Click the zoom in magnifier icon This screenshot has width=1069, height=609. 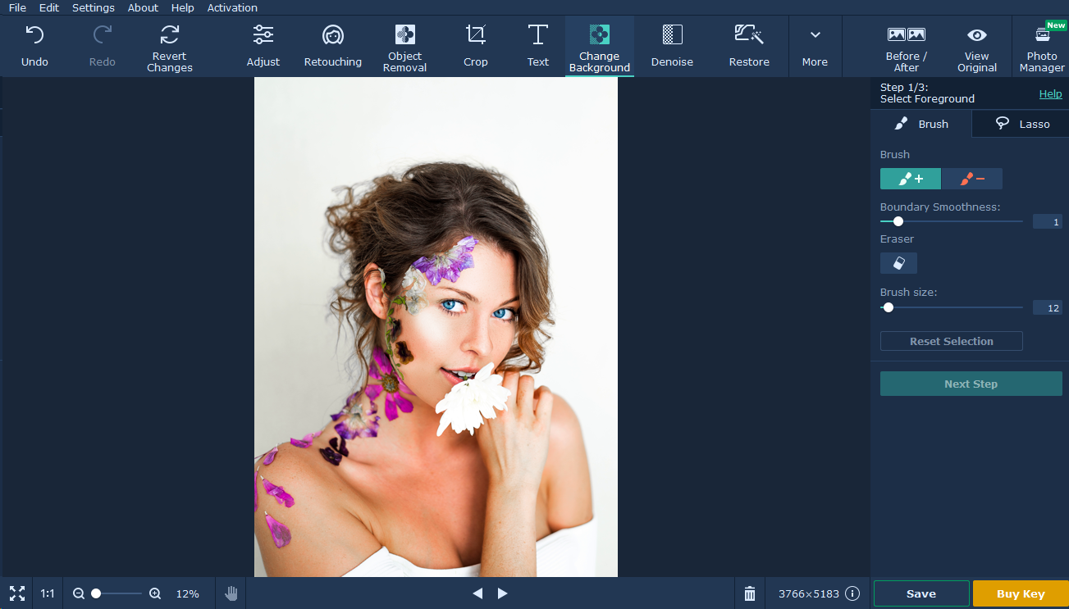pos(155,593)
